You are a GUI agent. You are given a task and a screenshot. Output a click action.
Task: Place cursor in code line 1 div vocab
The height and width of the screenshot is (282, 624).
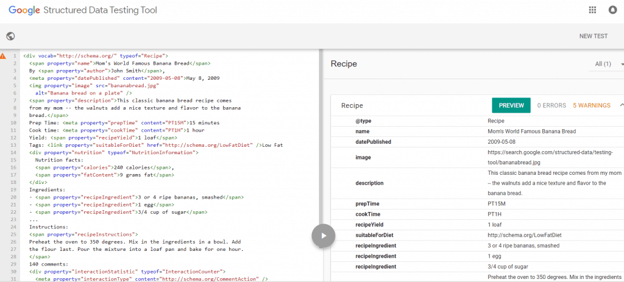(96, 56)
